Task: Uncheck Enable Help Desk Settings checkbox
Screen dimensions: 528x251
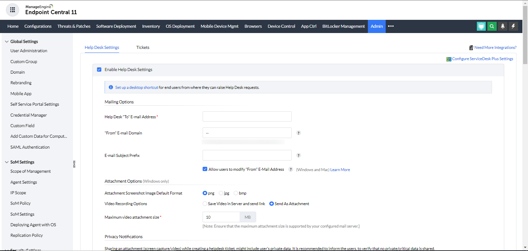Action: [x=99, y=70]
